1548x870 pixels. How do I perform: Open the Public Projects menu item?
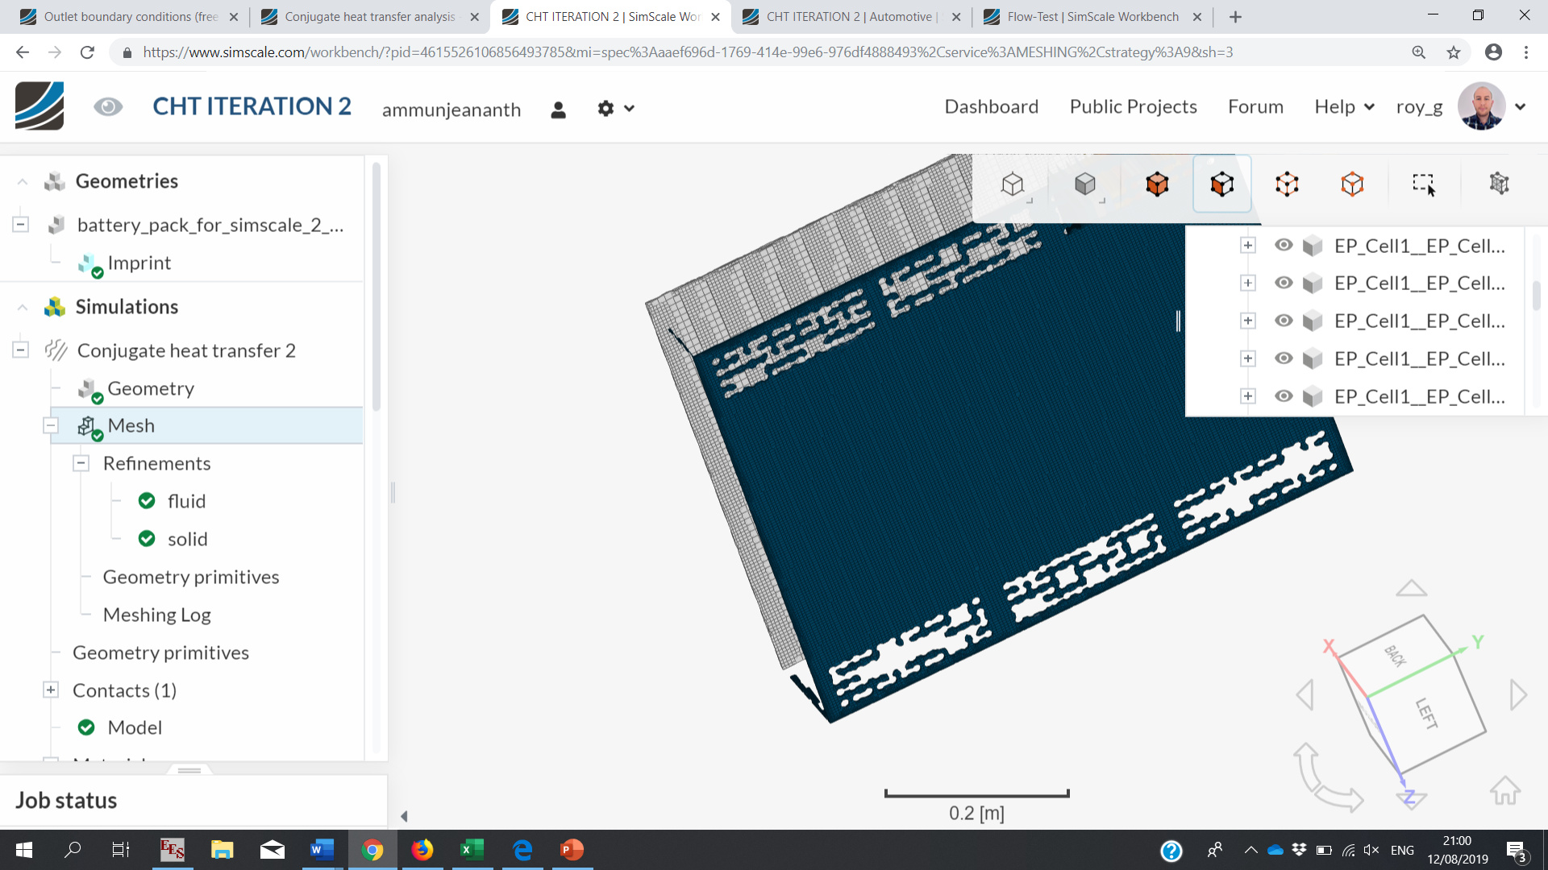point(1133,107)
